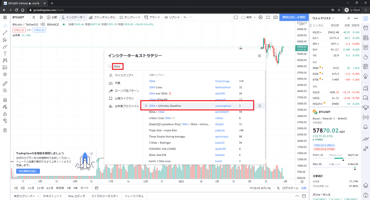Take a snapshot with camera icon
Viewport: 370px width, 200px height.
(275, 18)
